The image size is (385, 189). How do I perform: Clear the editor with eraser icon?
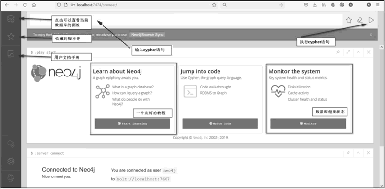[x=360, y=20]
